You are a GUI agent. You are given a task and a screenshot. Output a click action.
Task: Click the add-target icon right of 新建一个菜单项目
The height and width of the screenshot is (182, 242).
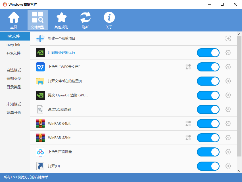click(228, 39)
